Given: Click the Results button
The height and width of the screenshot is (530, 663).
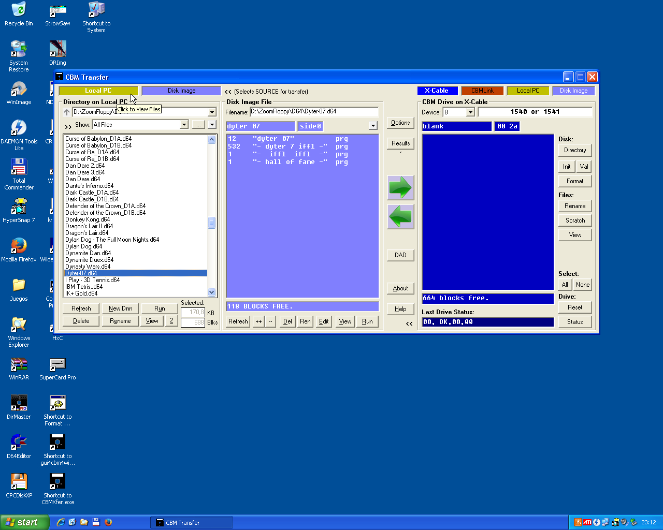Looking at the screenshot, I should [x=400, y=143].
